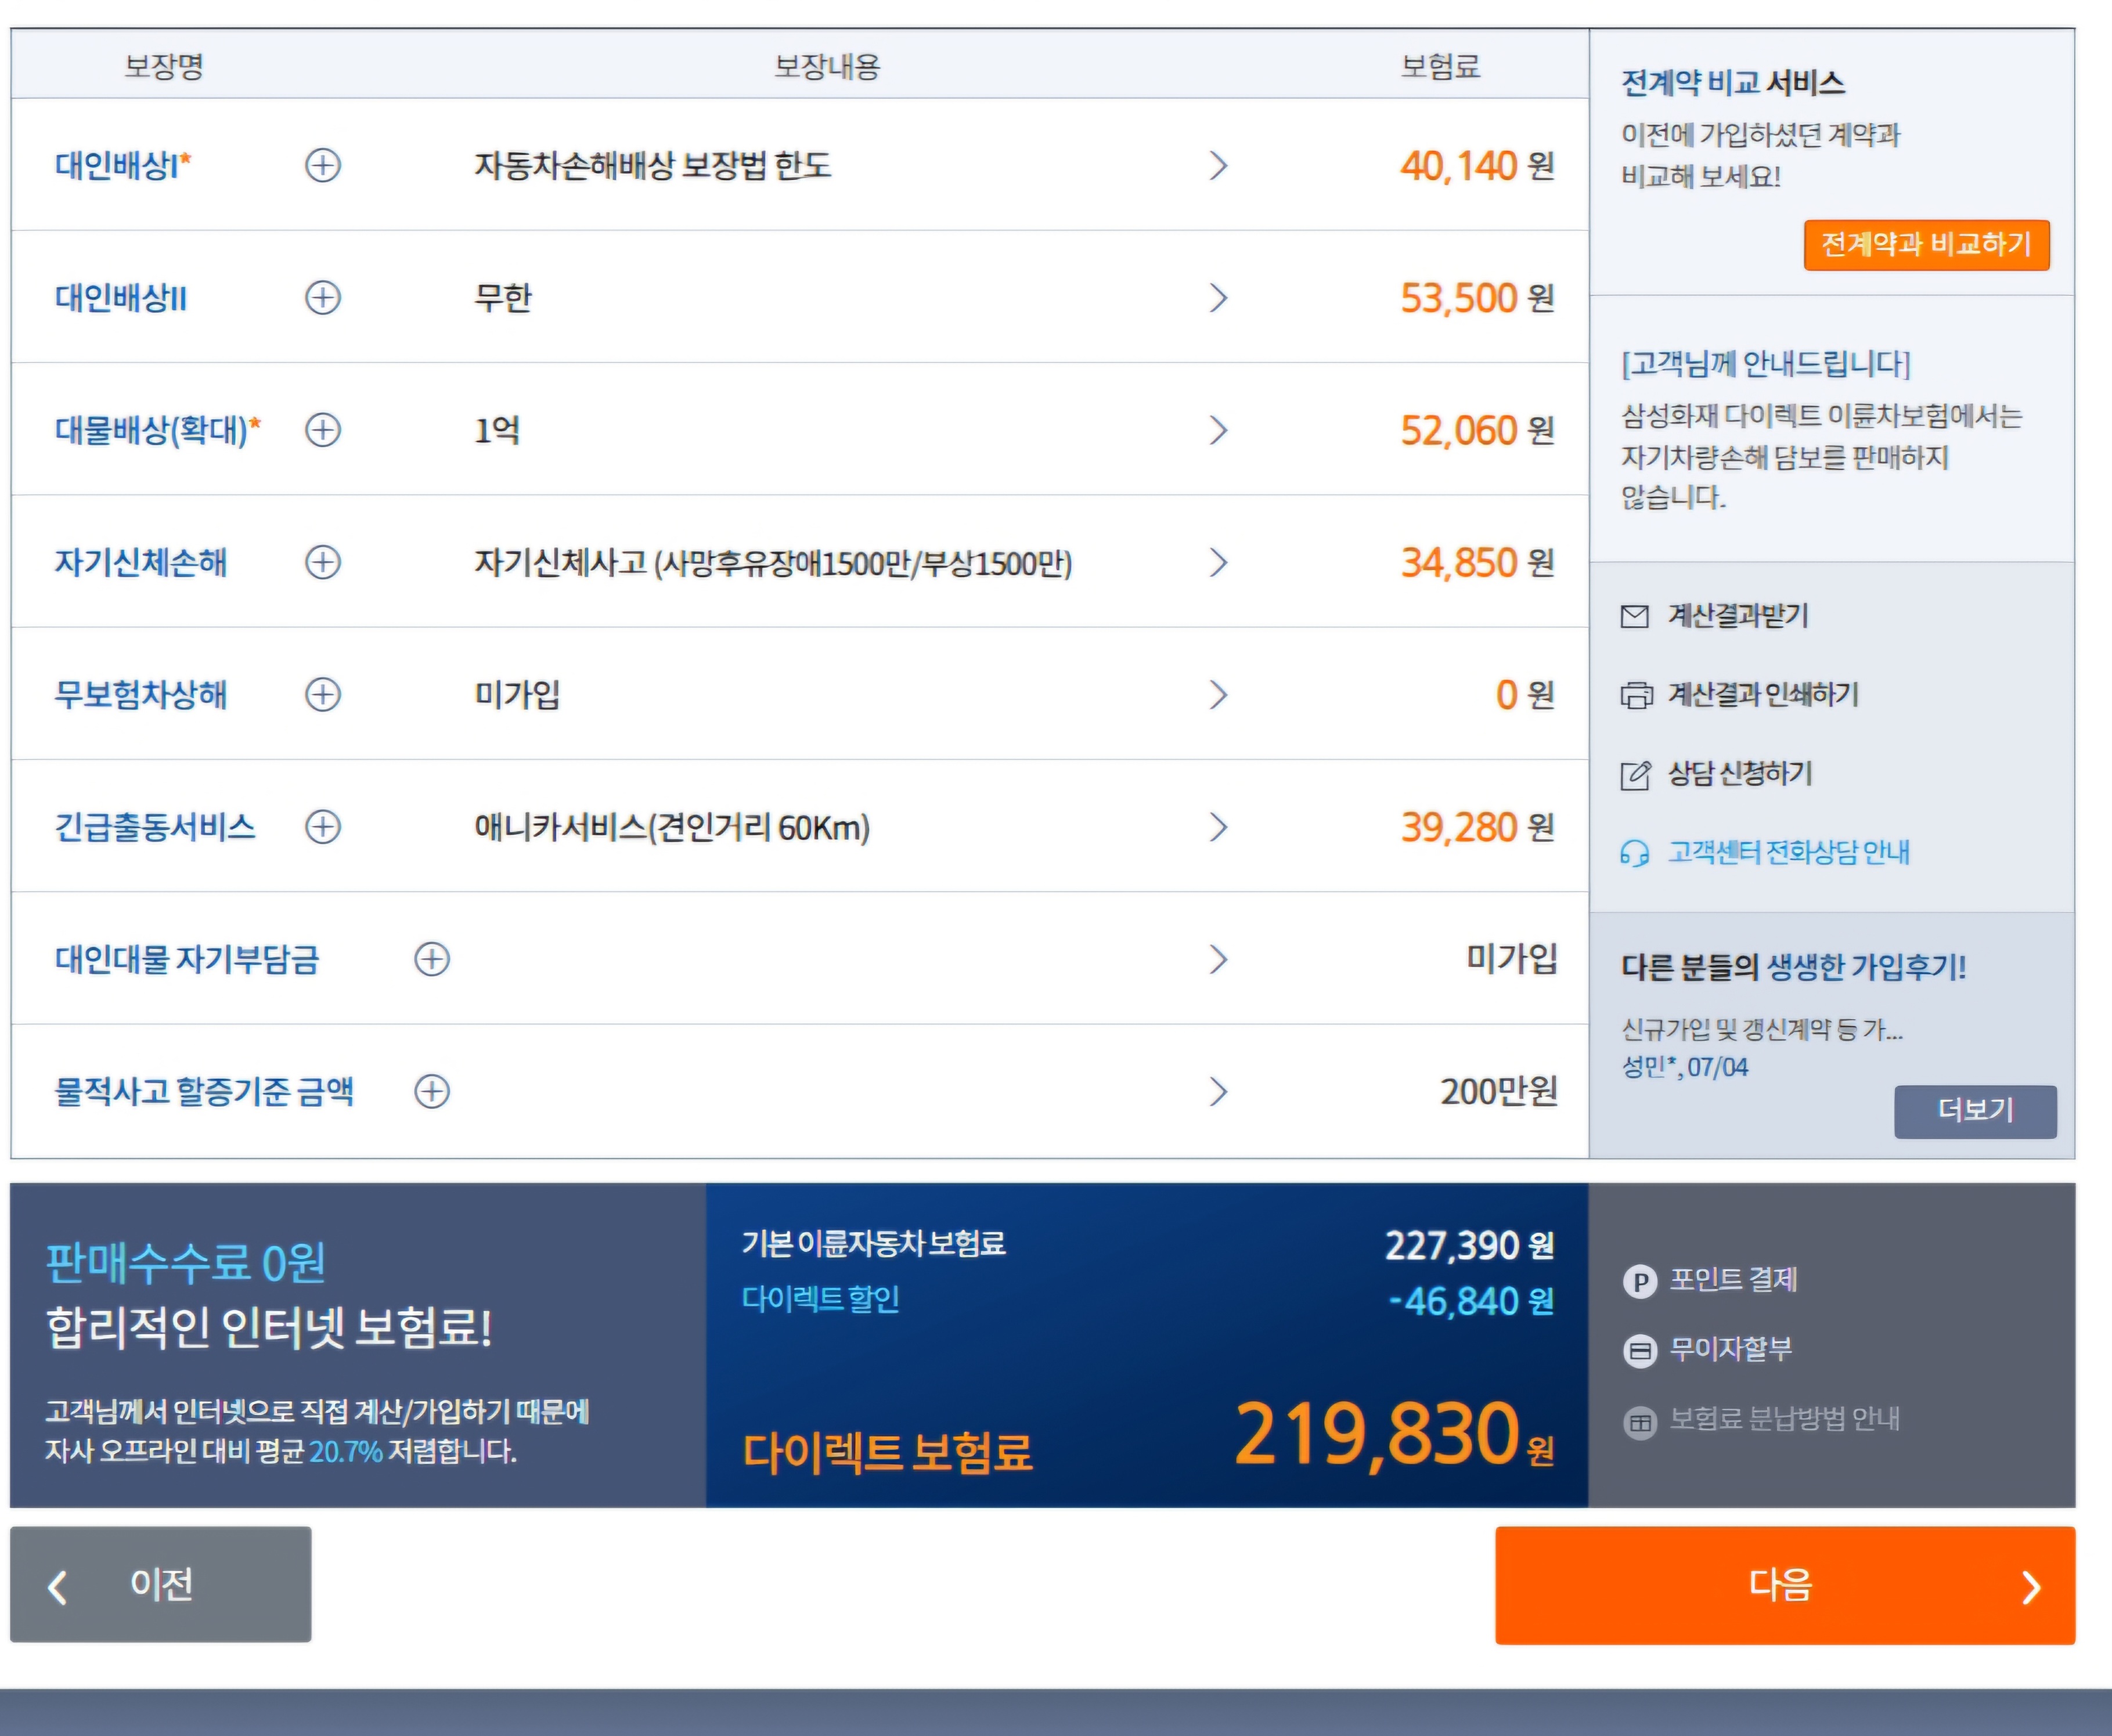This screenshot has width=2112, height=1736.
Task: Expand the 자동차손해배상 보장법 한도 chevron
Action: pyautogui.click(x=1217, y=165)
